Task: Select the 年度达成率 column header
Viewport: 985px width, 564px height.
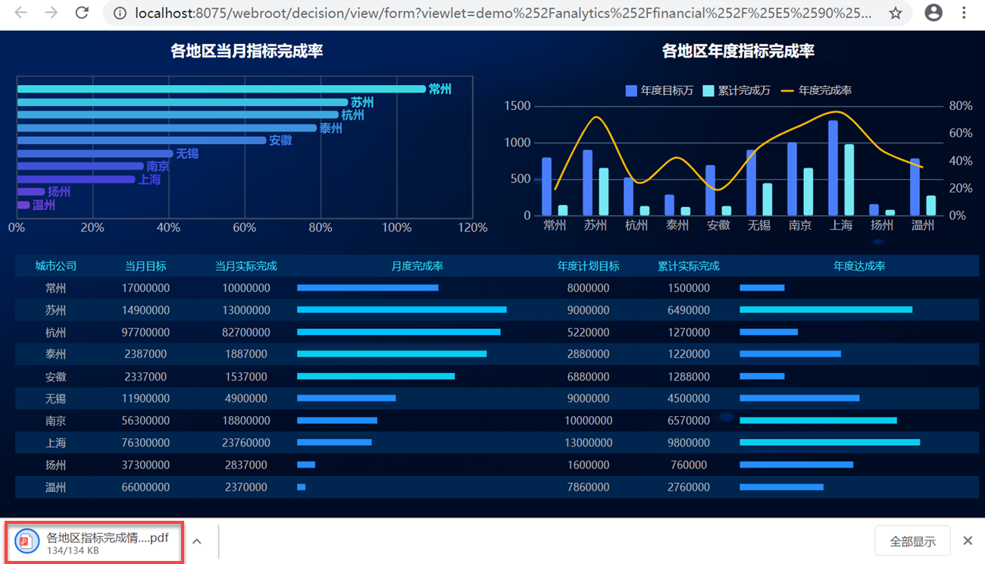Action: [859, 266]
